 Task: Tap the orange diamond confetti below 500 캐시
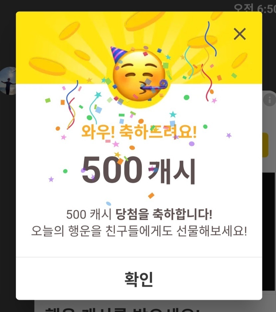[x=151, y=196]
